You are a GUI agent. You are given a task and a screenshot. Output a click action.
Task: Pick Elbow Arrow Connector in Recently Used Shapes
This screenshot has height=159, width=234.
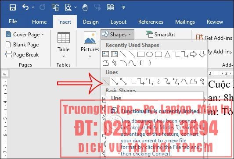pyautogui.click(x=185, y=54)
